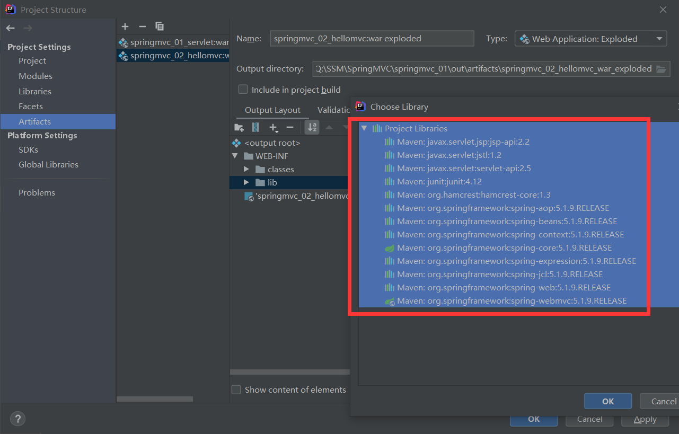The width and height of the screenshot is (679, 434).
Task: Copy the selected artifact icon
Action: [160, 26]
